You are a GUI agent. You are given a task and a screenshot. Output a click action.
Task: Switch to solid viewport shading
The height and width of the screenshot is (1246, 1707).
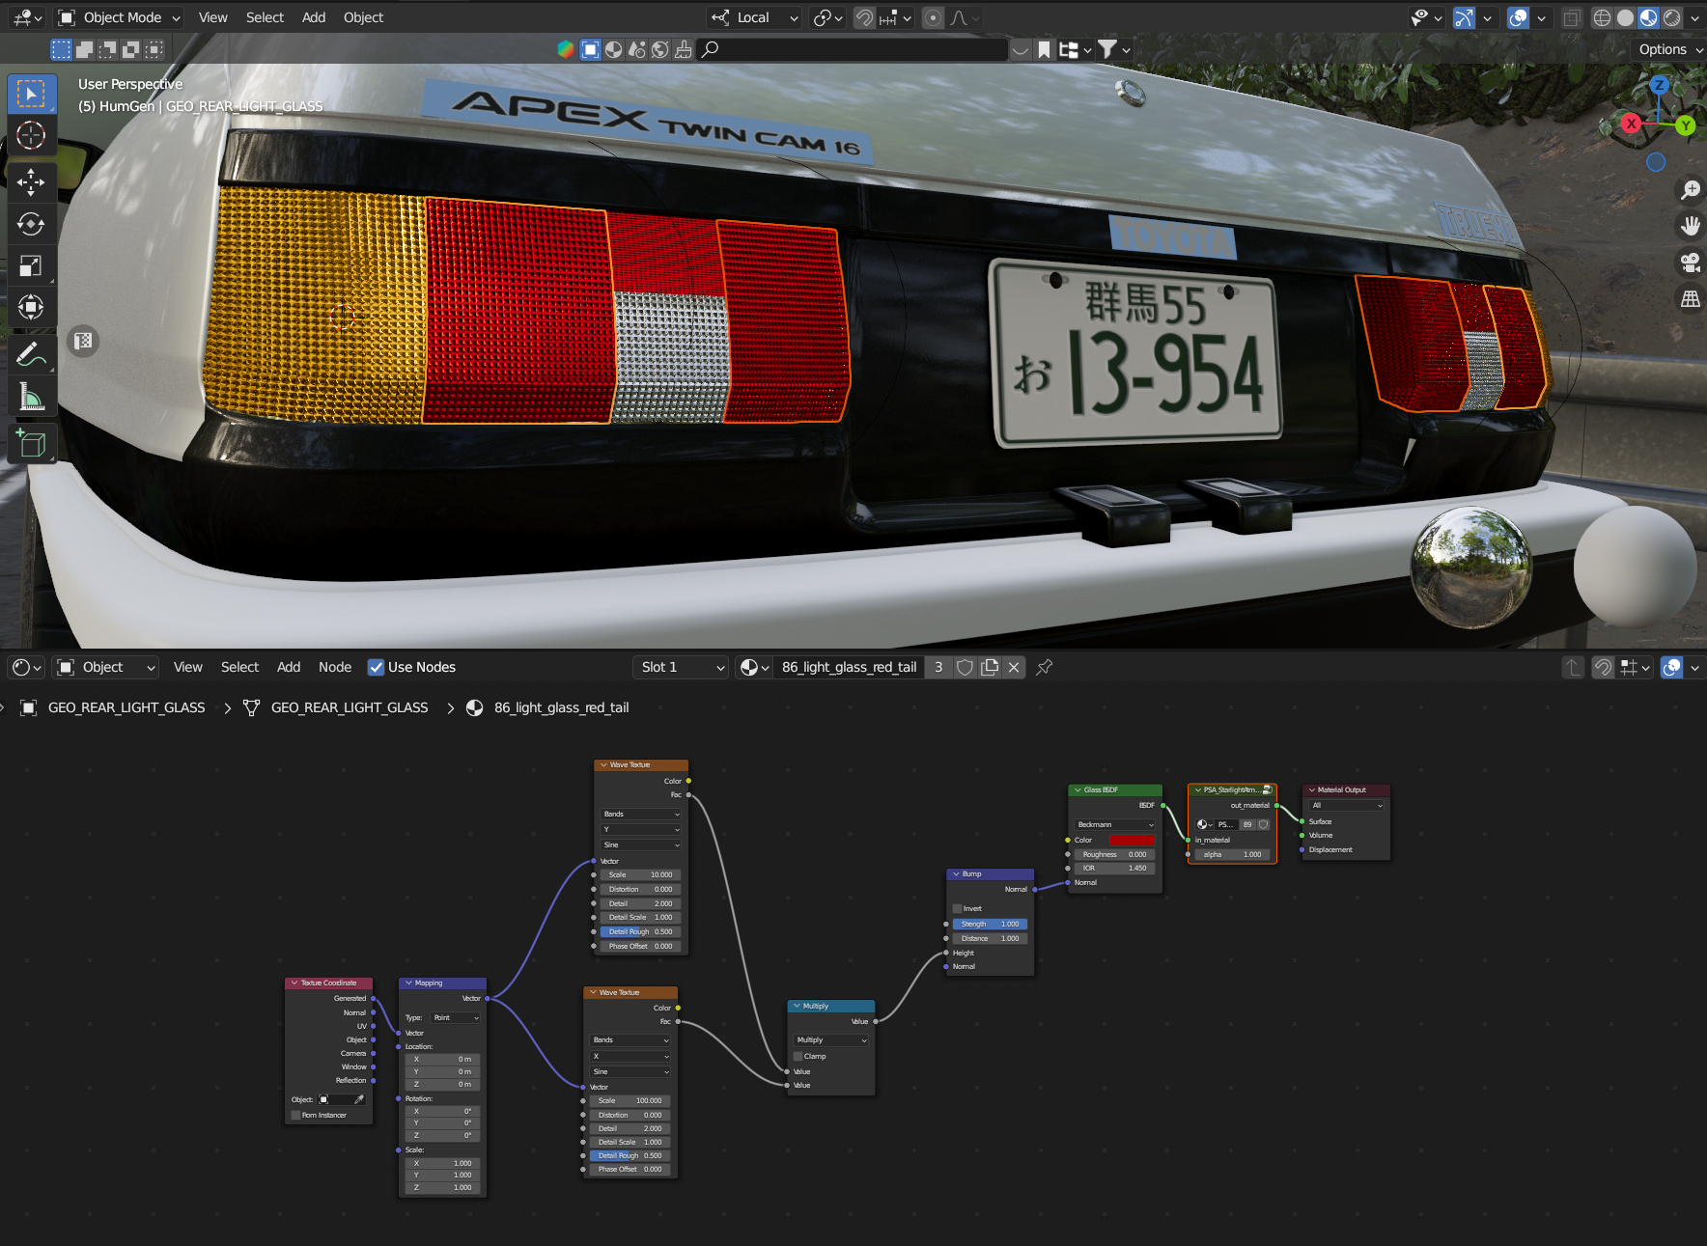tap(1626, 17)
